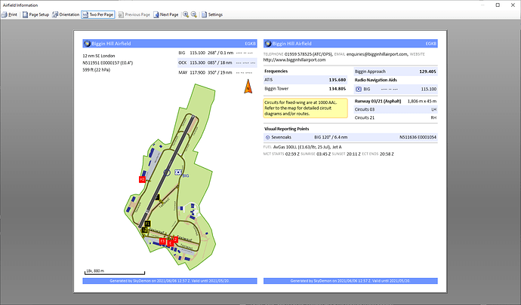Viewport: 521px width, 305px height.
Task: Click the Previous Page button
Action: [134, 14]
